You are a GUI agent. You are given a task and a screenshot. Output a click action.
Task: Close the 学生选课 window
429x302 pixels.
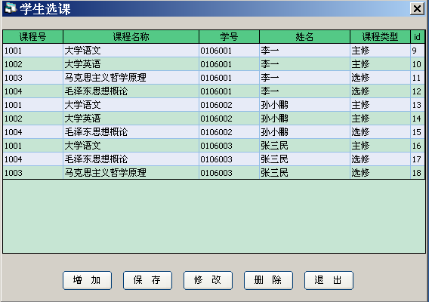pyautogui.click(x=417, y=9)
